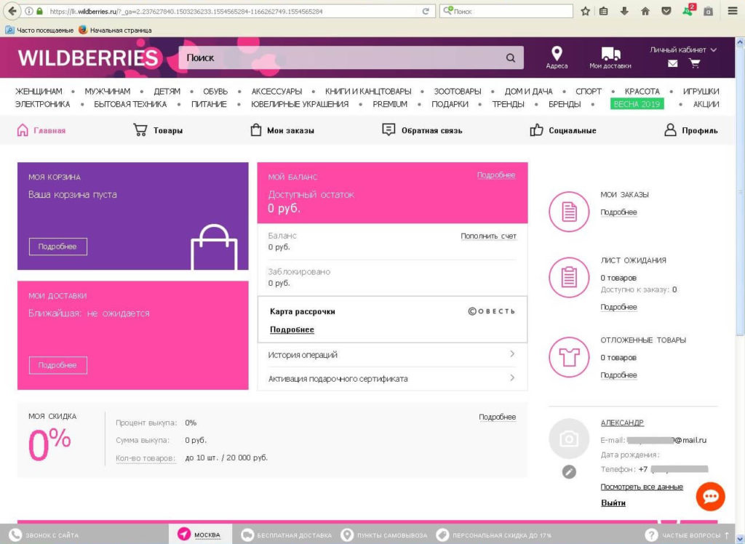Click the envelope messages icon in header
This screenshot has width=745, height=544.
[672, 63]
